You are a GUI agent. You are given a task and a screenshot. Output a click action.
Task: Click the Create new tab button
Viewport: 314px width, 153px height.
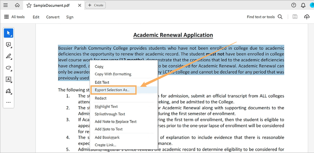click(x=96, y=5)
